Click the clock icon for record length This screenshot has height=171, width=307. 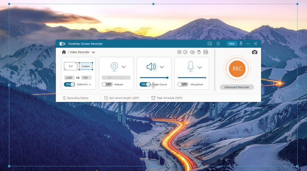click(106, 98)
